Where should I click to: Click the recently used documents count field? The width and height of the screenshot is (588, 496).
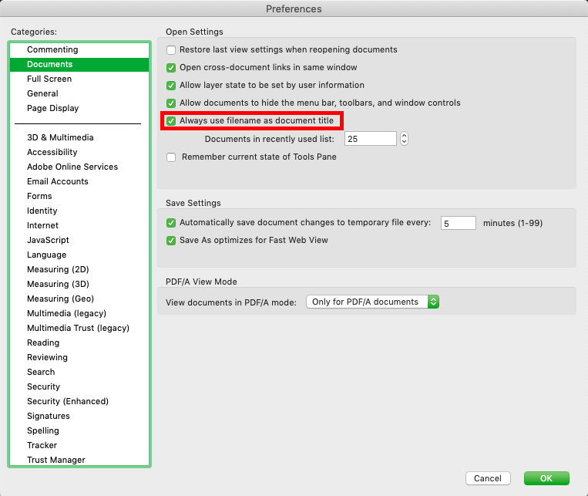click(370, 139)
